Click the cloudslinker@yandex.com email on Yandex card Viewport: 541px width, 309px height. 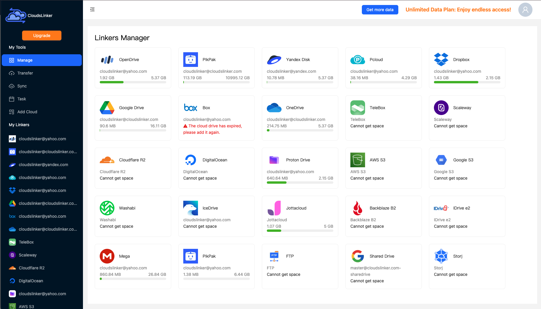pyautogui.click(x=292, y=71)
